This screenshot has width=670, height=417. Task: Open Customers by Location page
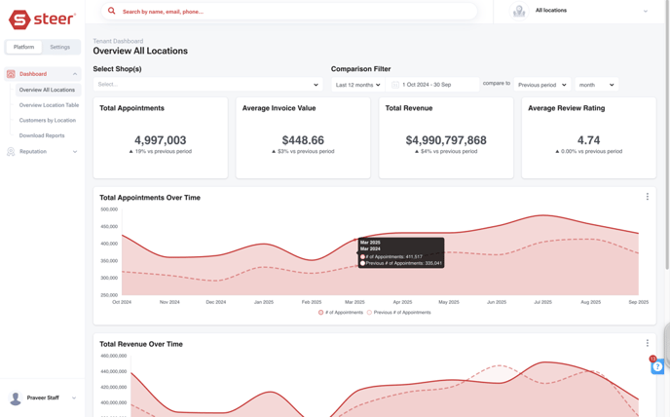pos(47,121)
